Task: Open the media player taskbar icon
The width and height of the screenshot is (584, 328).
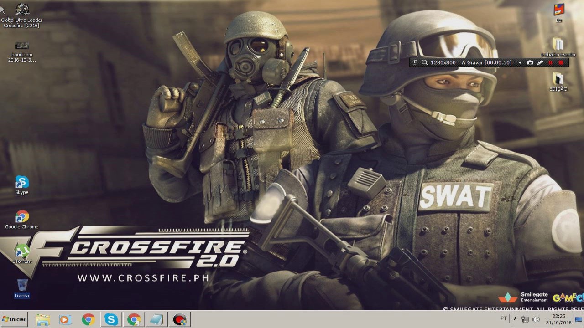Action: tap(65, 319)
